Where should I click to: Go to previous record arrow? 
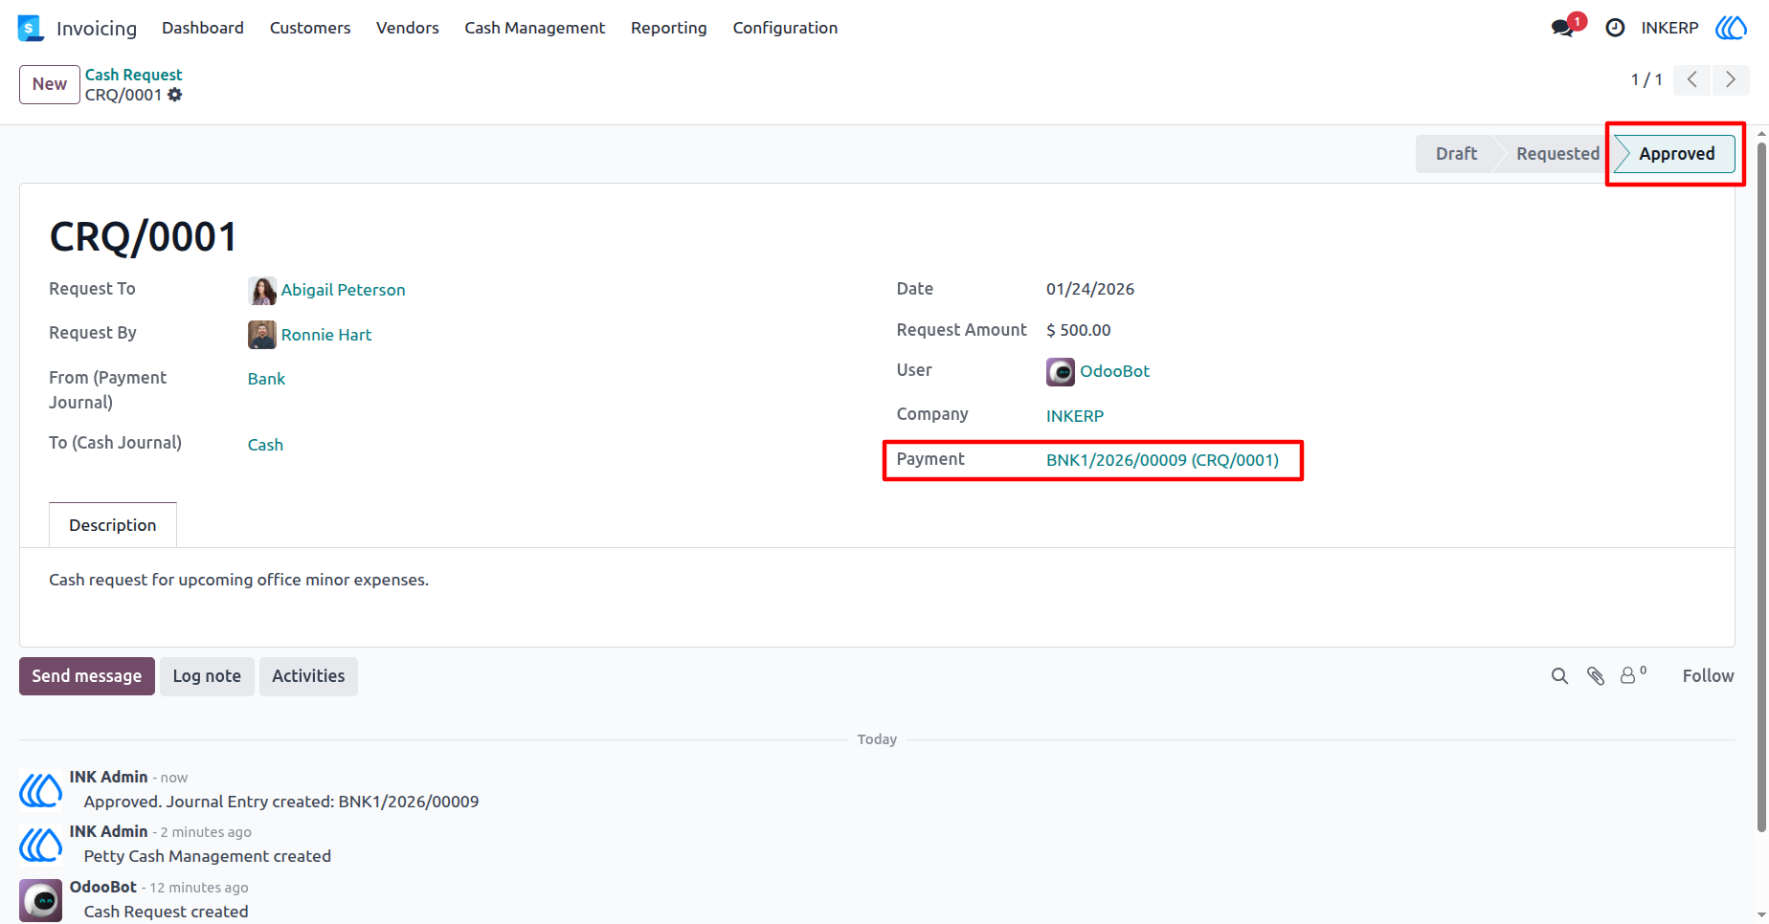(x=1692, y=79)
